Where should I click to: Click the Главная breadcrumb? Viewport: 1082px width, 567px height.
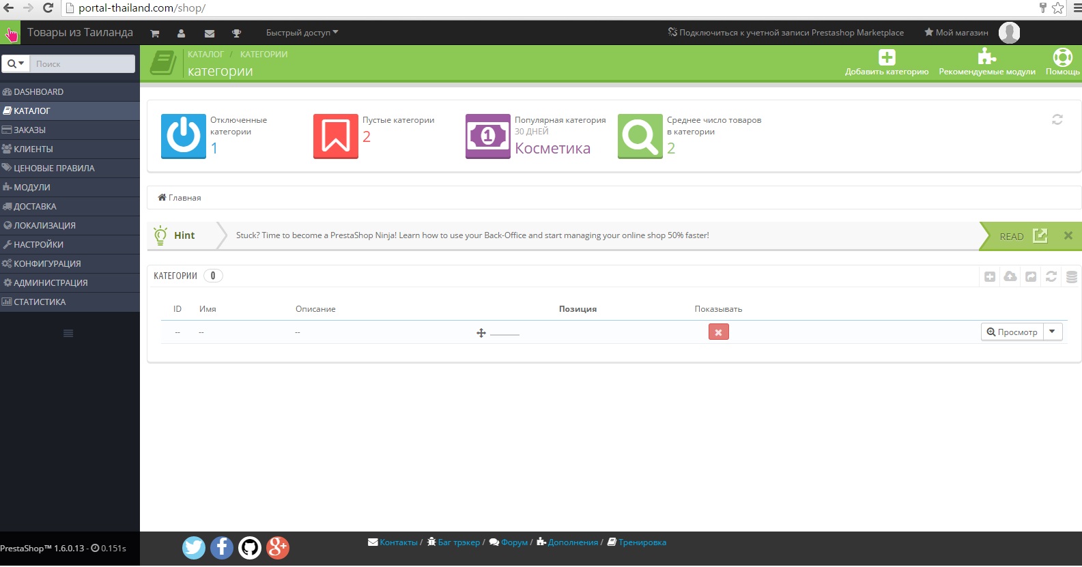(x=180, y=198)
